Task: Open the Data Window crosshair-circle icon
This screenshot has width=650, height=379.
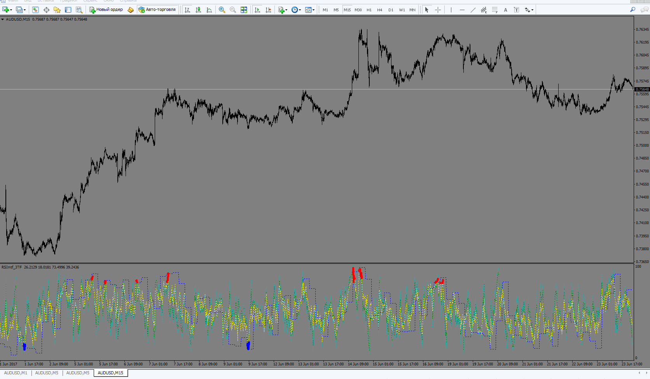Action: pos(46,10)
